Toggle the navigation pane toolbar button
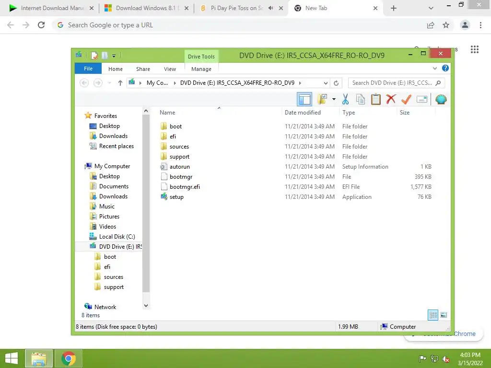Viewport: 491px width, 368px height. pos(304,100)
